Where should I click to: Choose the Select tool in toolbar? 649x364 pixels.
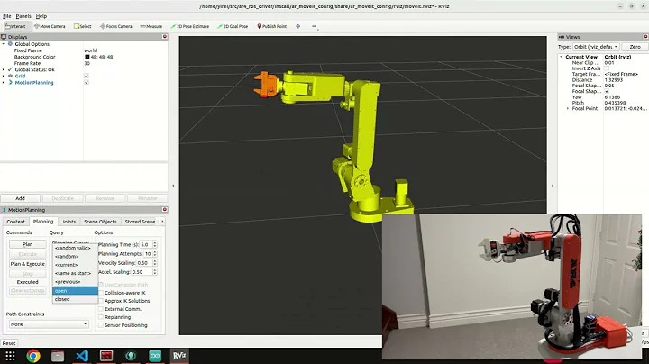[x=82, y=26]
